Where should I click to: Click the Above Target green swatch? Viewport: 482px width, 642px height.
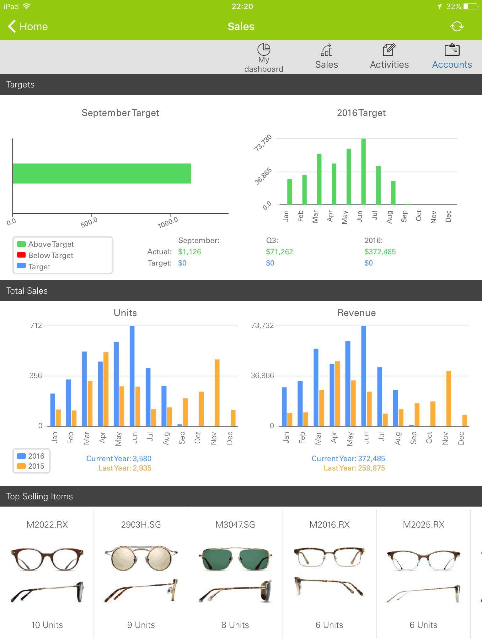point(21,244)
